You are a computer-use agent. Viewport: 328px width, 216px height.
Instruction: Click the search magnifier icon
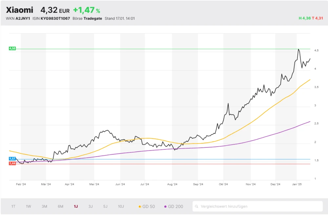[196, 206]
